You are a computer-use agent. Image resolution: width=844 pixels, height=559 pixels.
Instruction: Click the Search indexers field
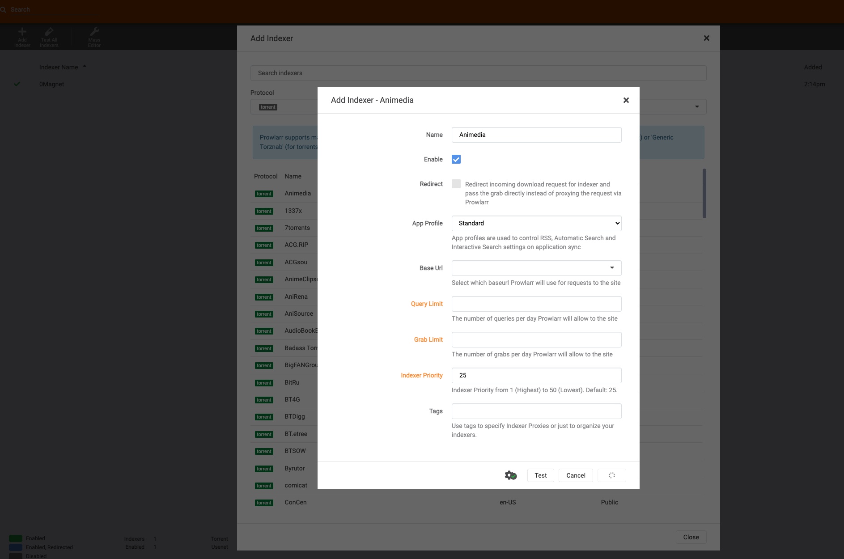click(478, 73)
